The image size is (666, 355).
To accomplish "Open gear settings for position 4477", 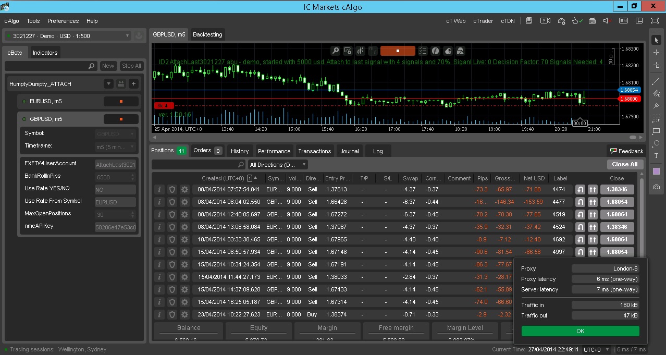I will point(184,202).
